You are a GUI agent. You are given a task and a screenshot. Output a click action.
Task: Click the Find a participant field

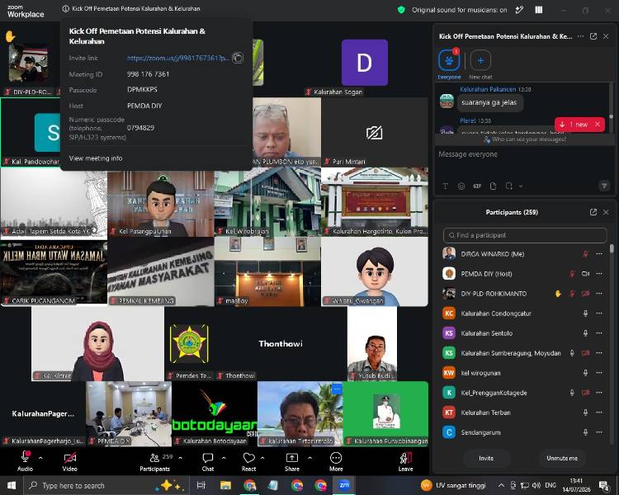tap(525, 235)
